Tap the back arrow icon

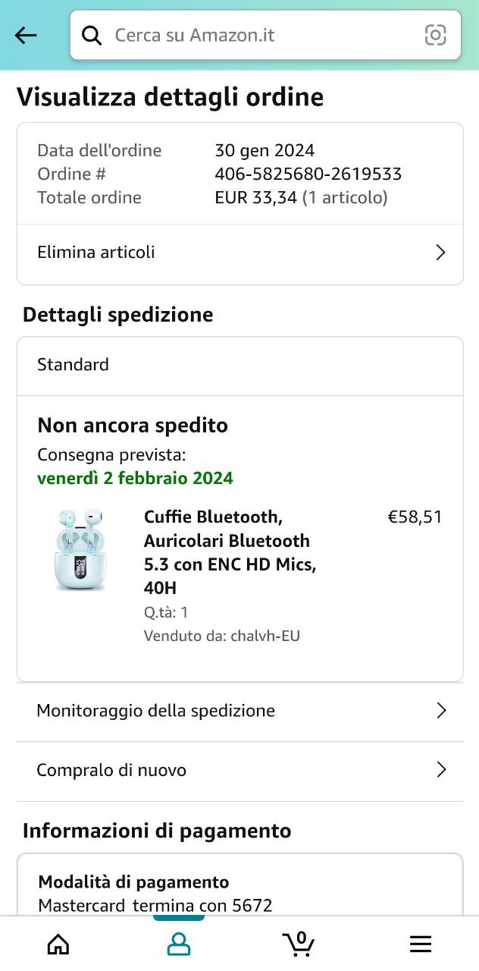coord(26,35)
